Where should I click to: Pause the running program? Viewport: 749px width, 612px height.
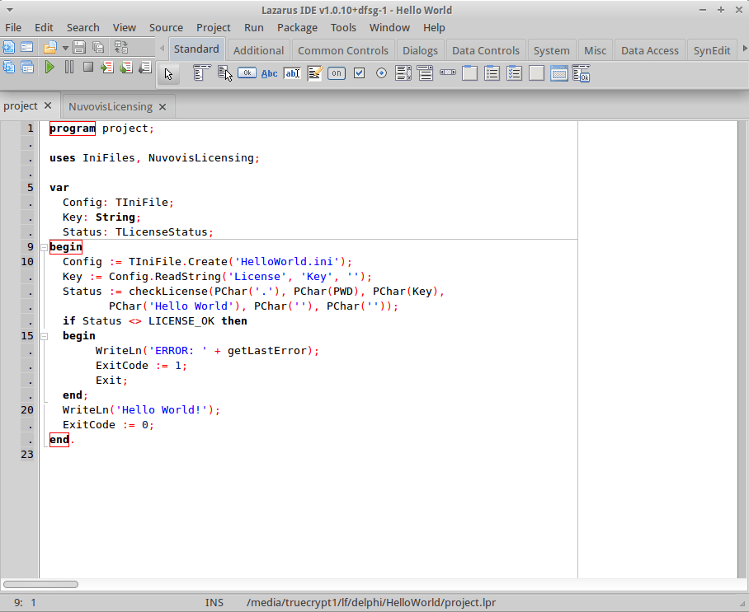(x=71, y=67)
